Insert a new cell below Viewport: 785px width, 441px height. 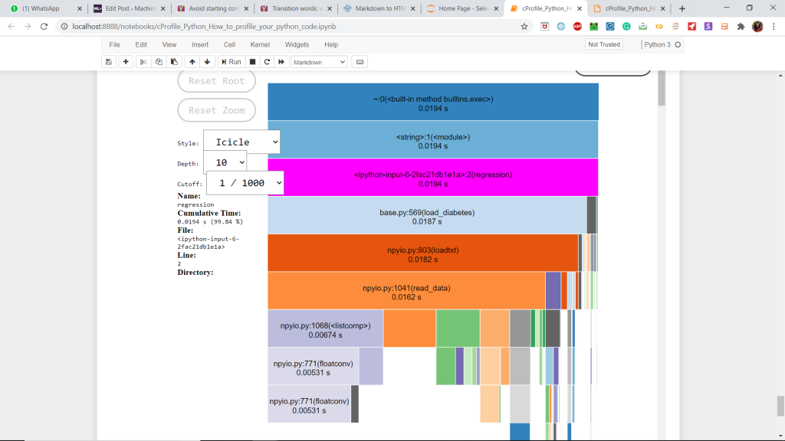tap(126, 61)
